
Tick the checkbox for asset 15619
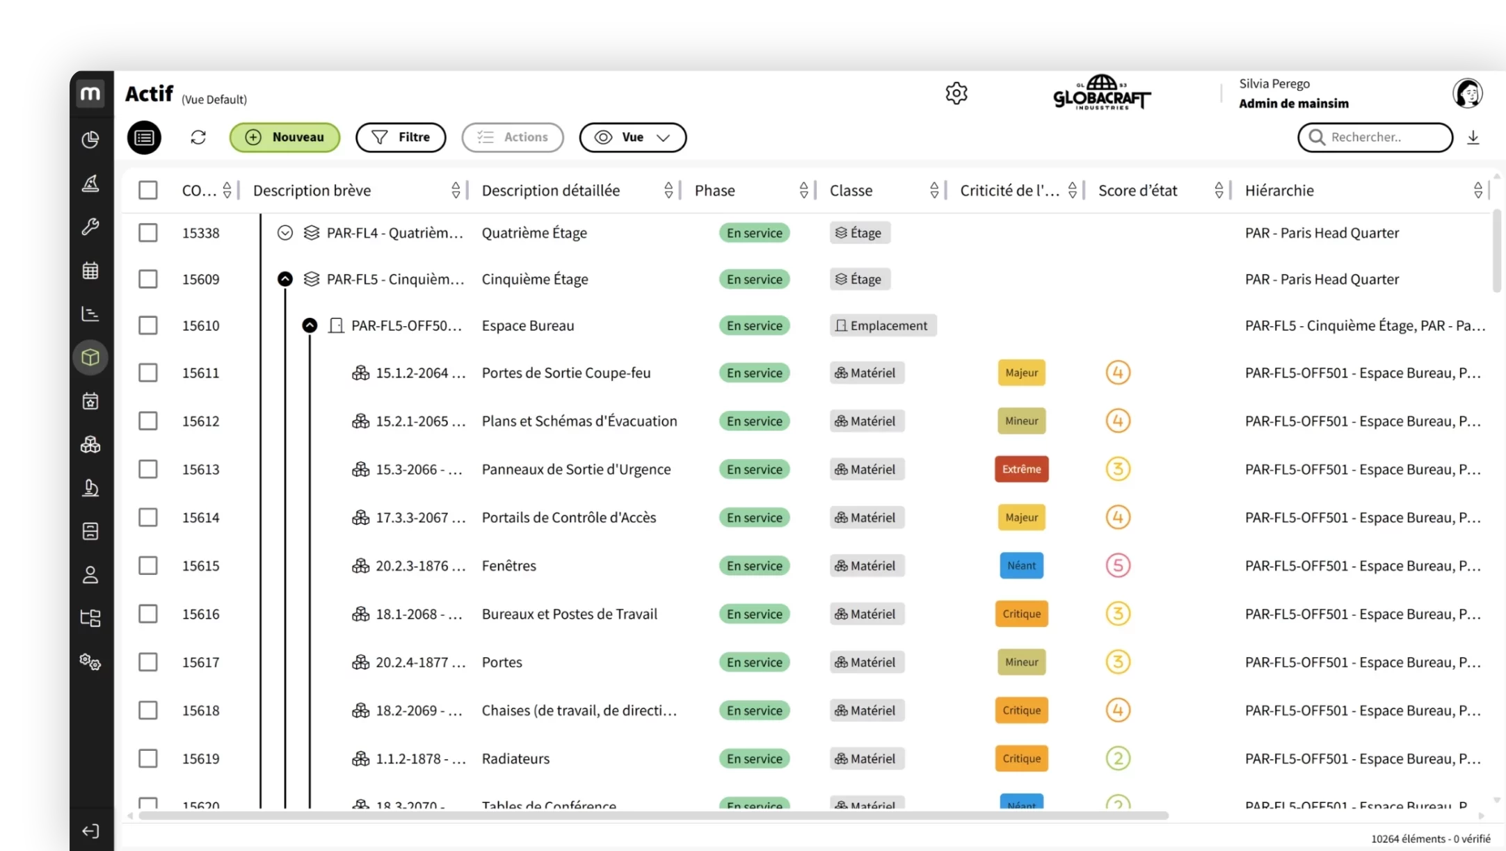147,759
